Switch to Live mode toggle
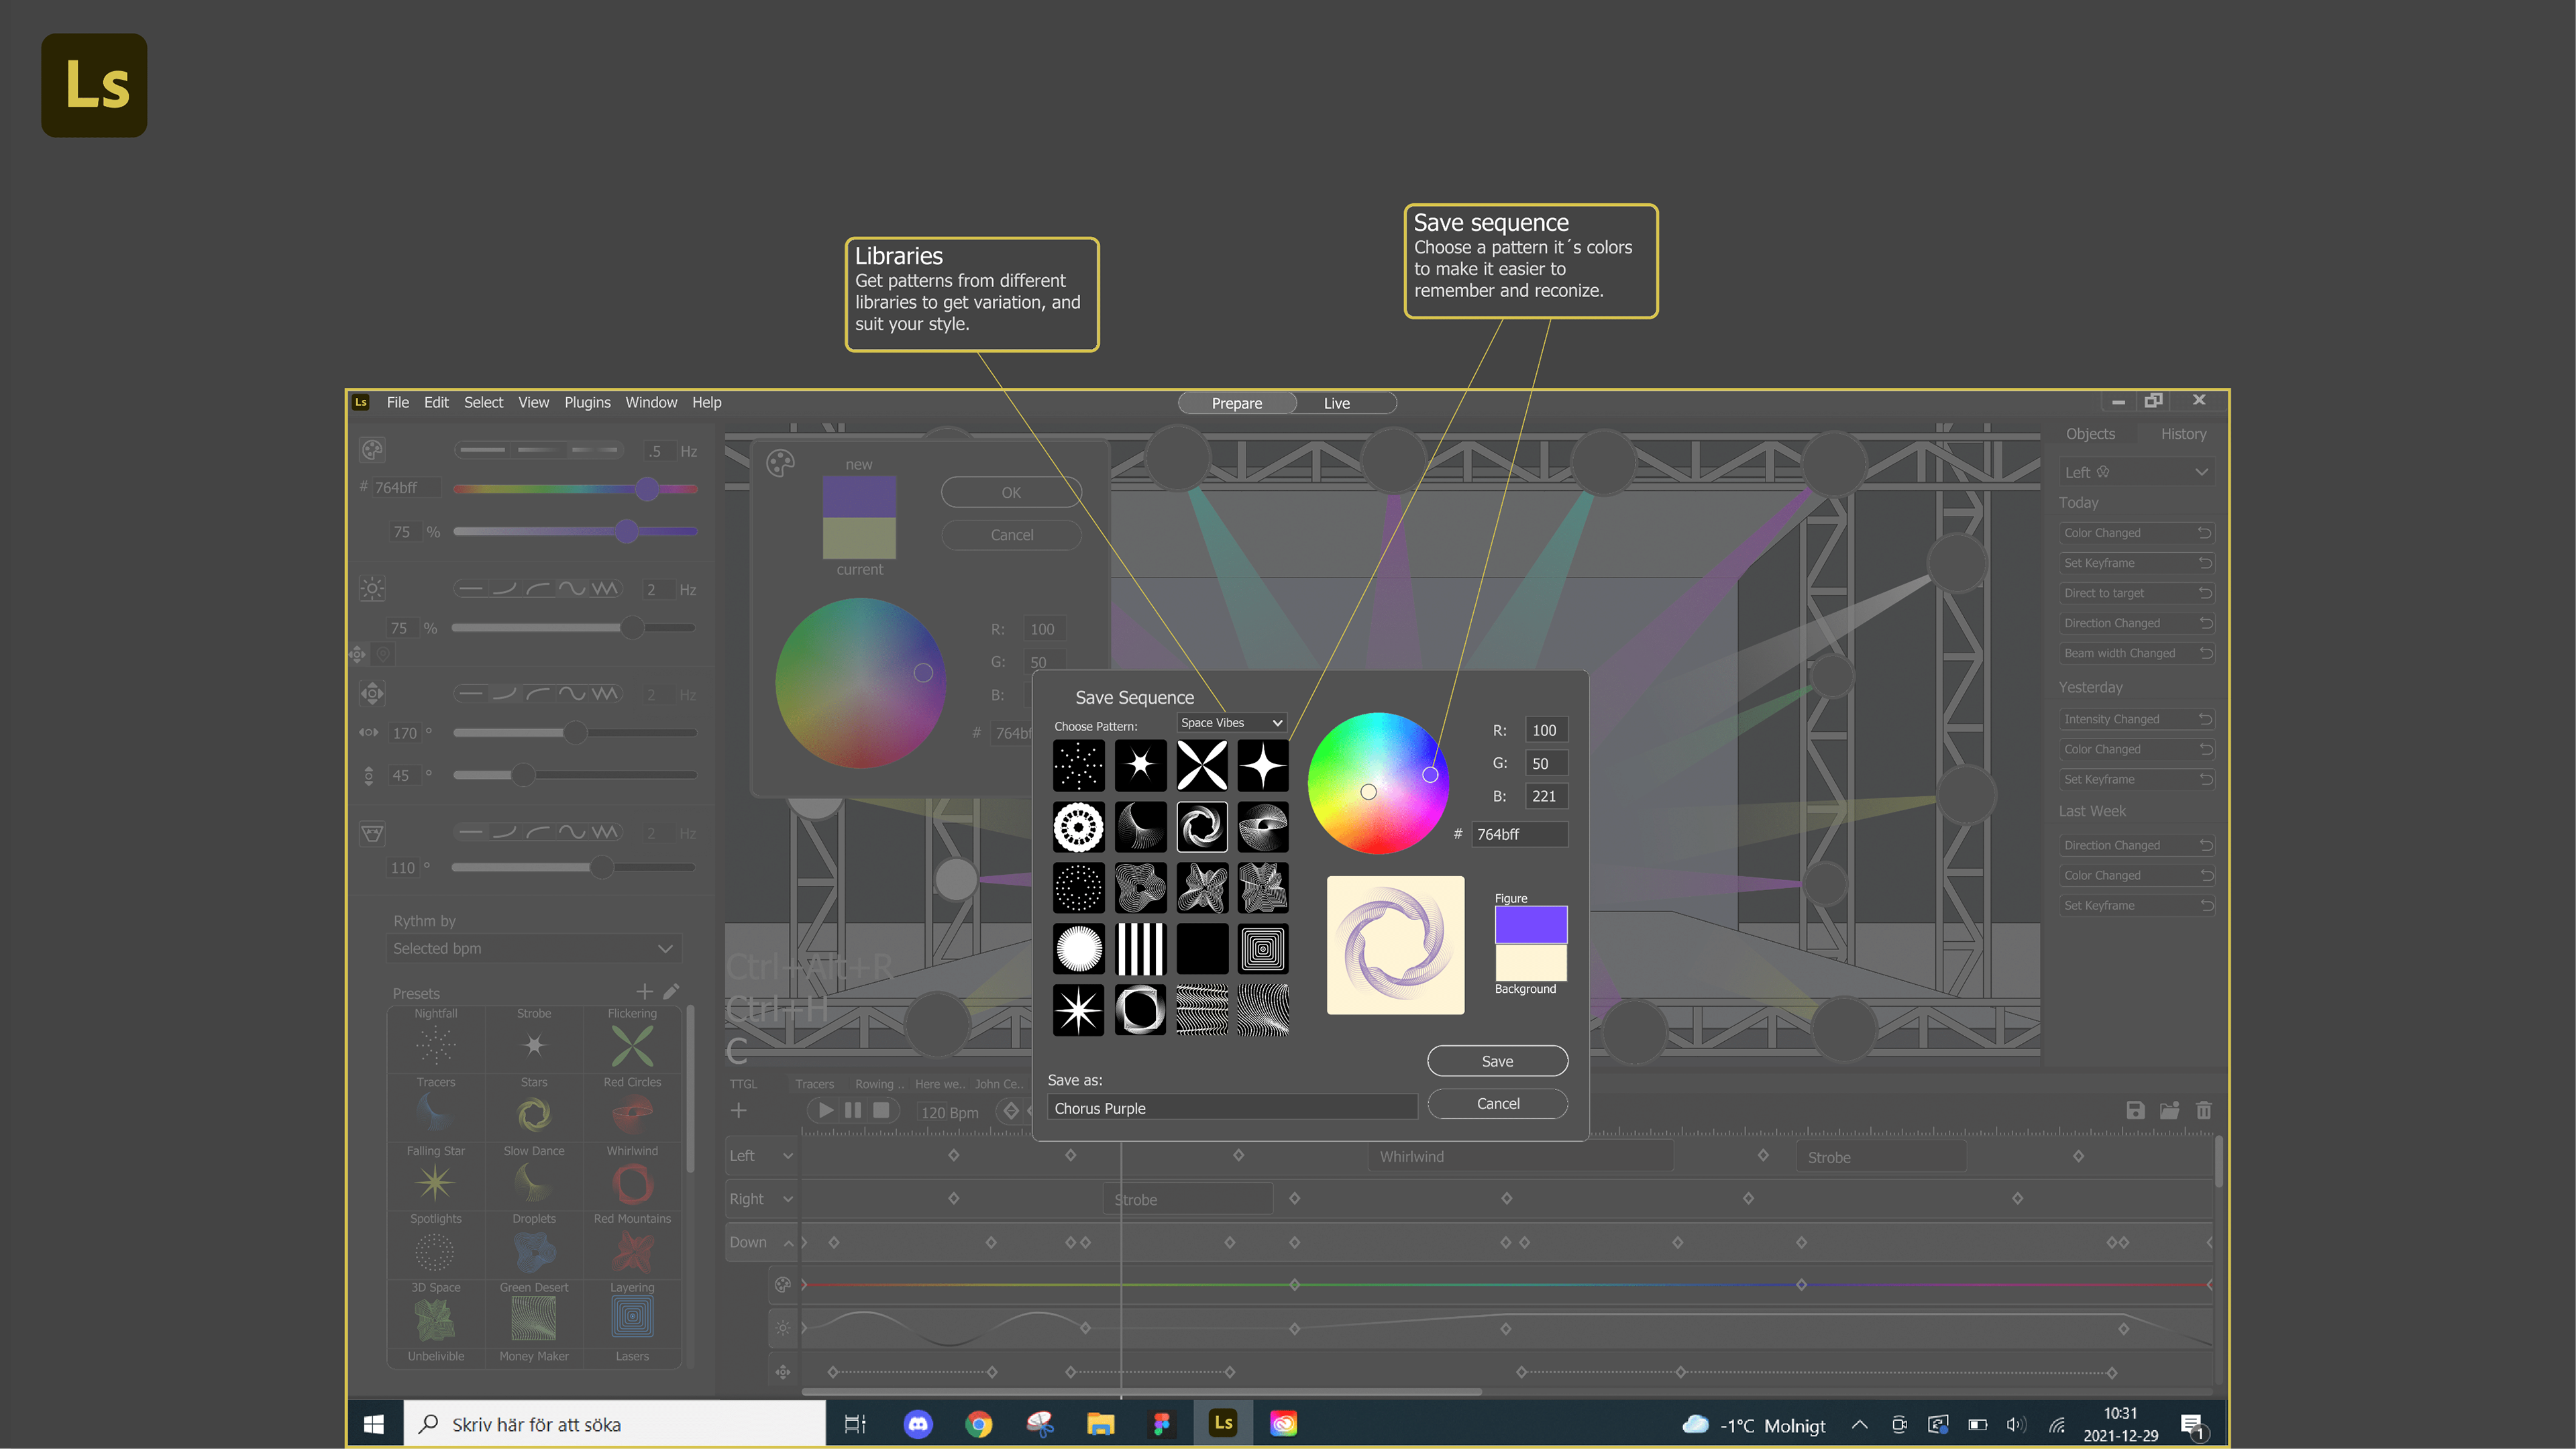The image size is (2576, 1449). click(1337, 403)
